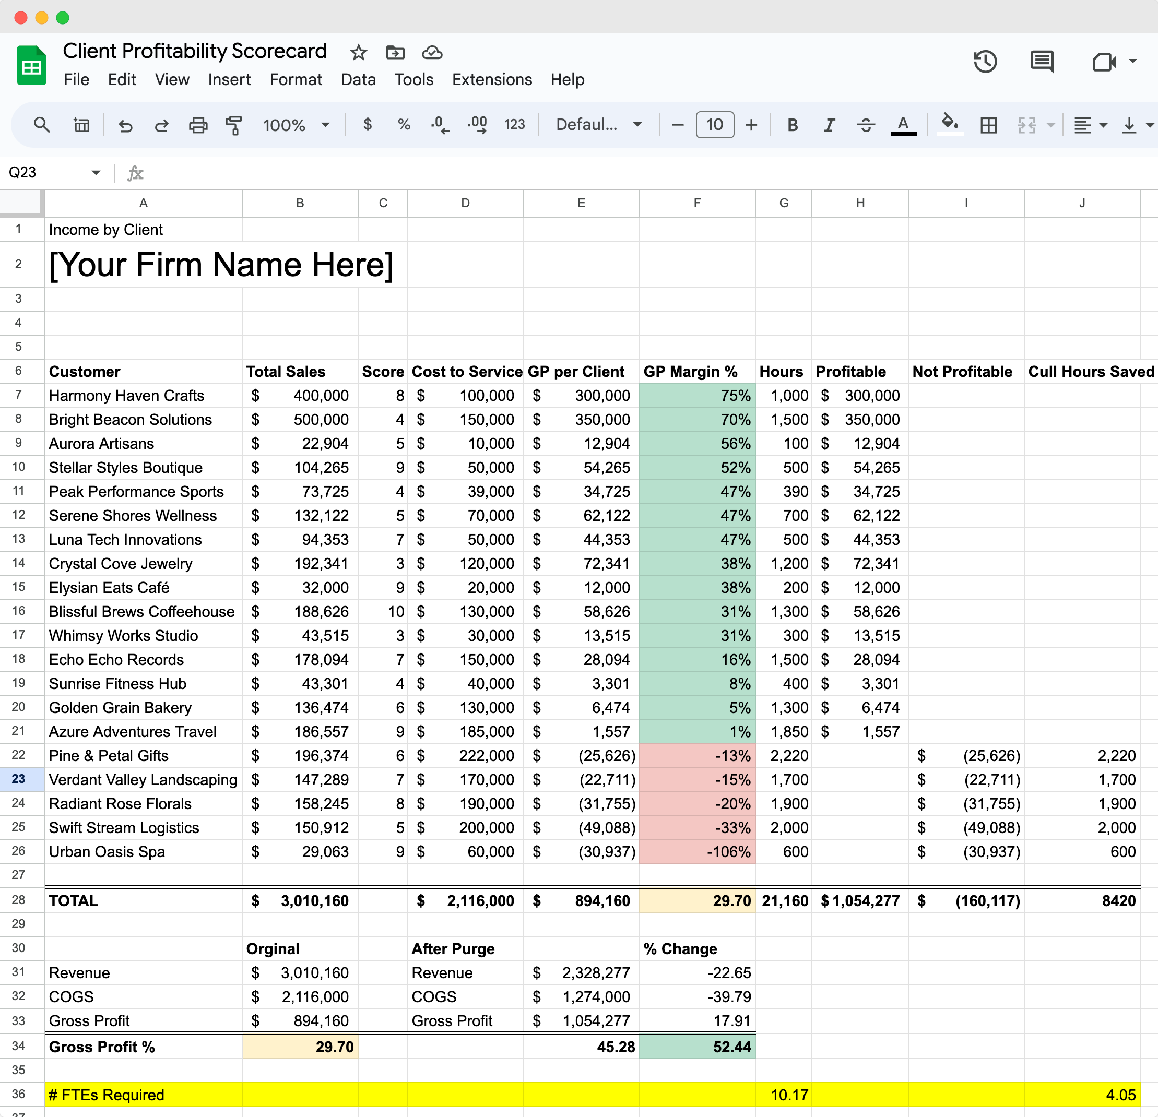This screenshot has width=1158, height=1117.
Task: Select the Paint format roller icon
Action: (x=234, y=125)
